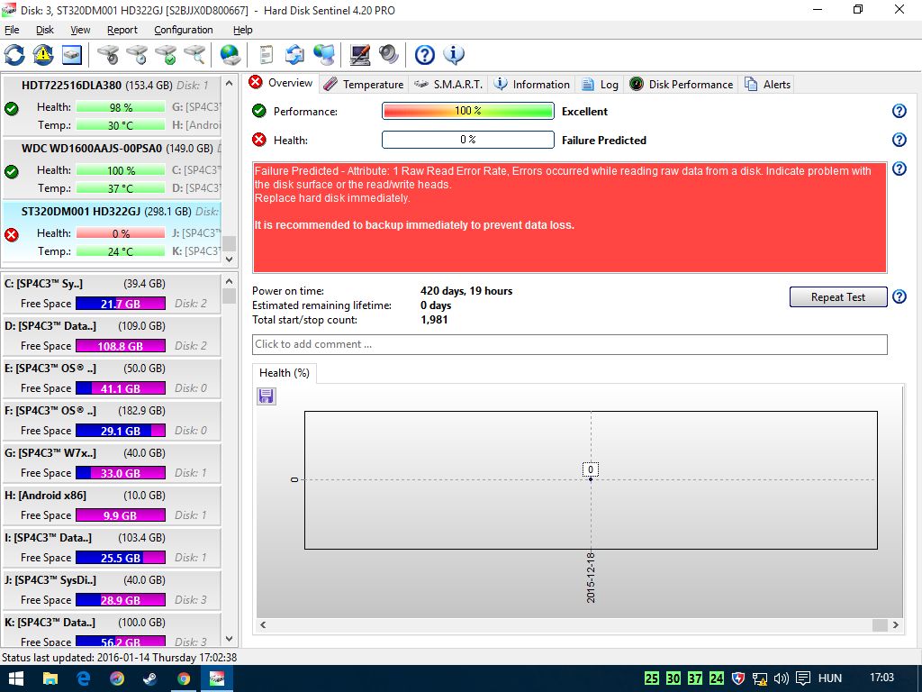
Task: Click the partition list scroll-down arrow
Action: tap(230, 639)
